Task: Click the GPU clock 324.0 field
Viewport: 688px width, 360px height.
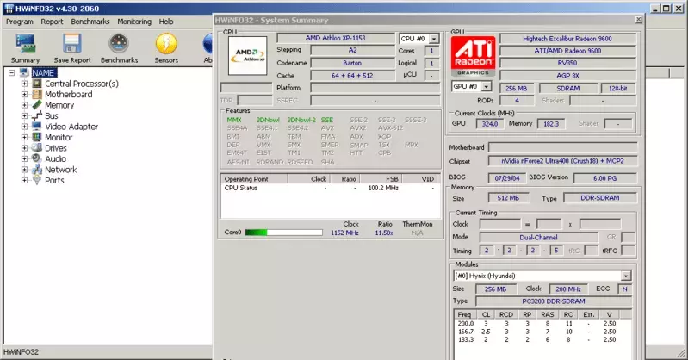Action: point(490,124)
